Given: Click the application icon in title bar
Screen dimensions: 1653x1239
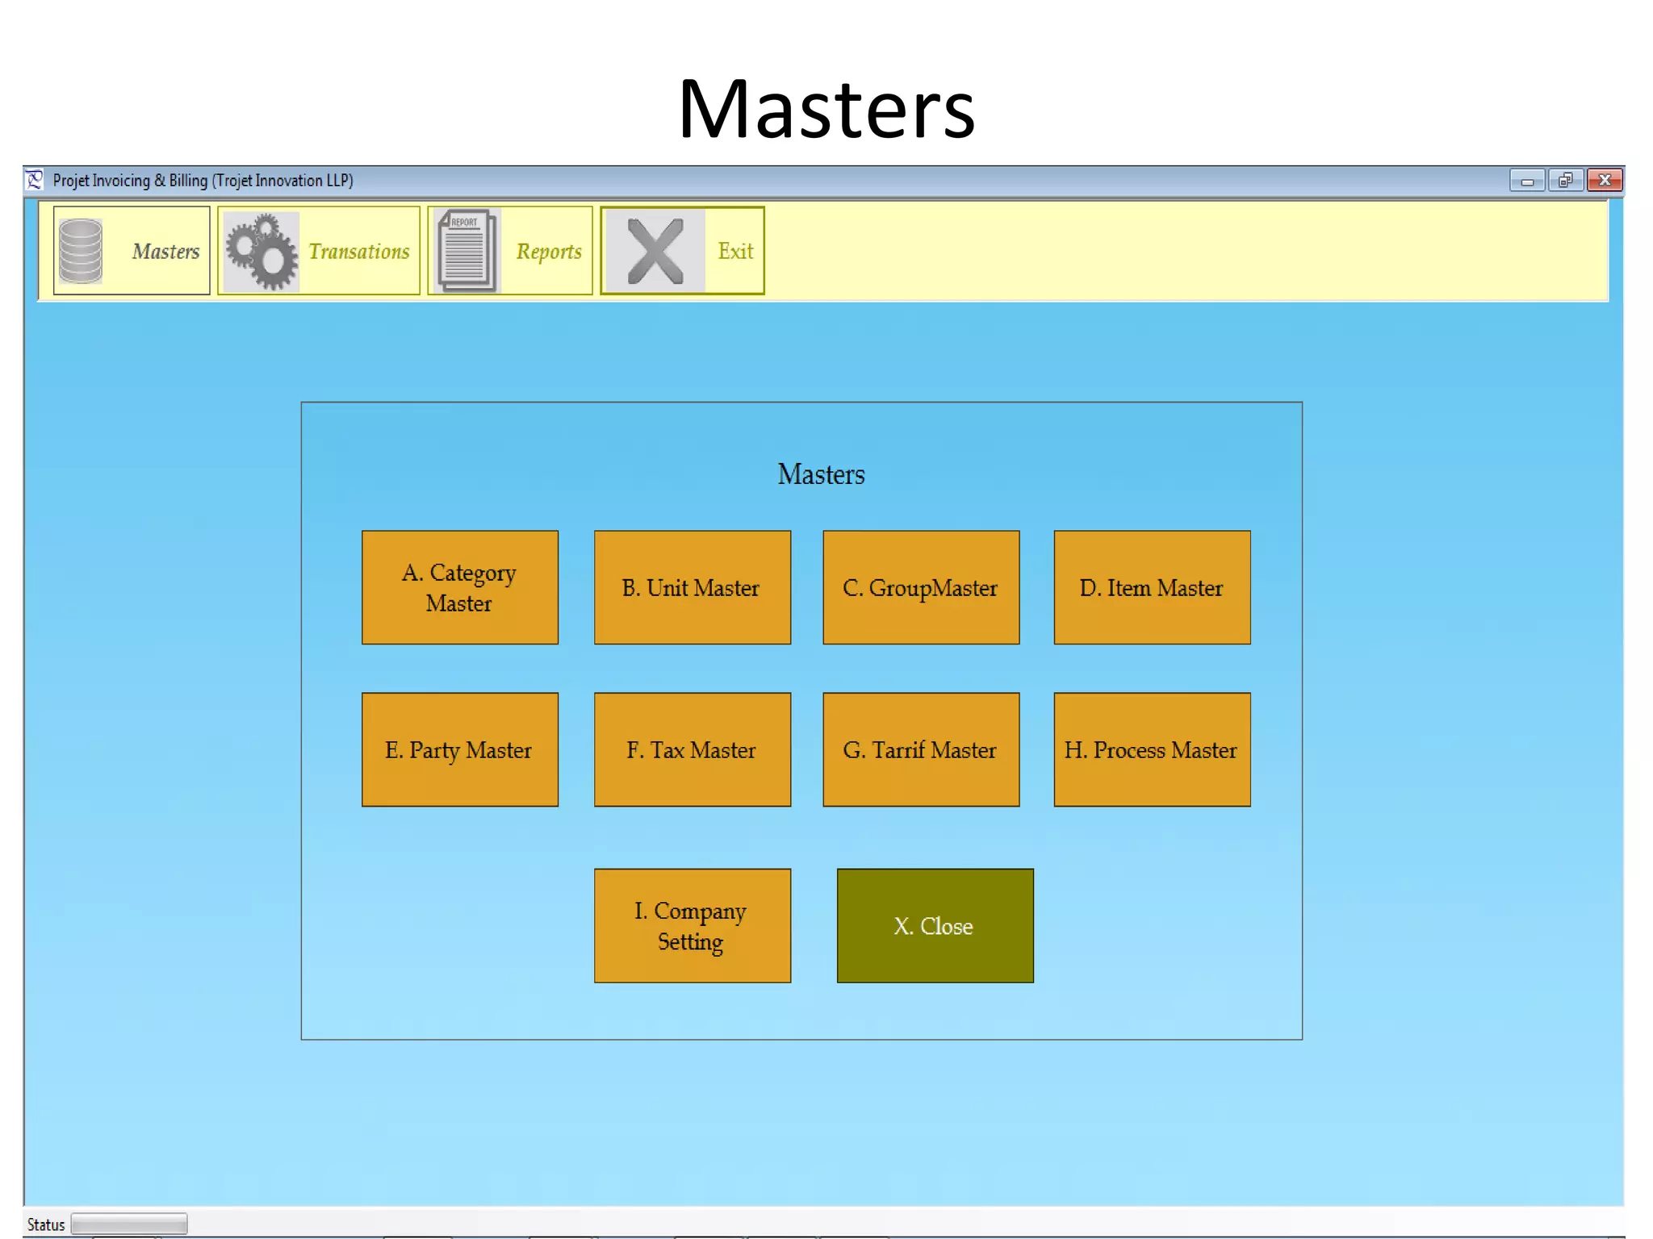Looking at the screenshot, I should coord(35,180).
